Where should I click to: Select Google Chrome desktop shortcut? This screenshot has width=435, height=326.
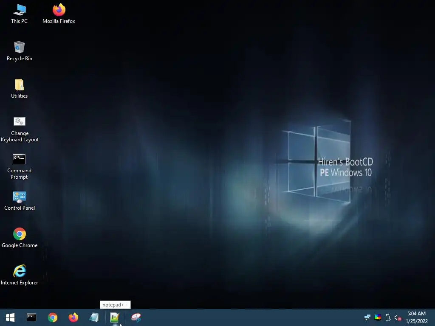(x=20, y=238)
